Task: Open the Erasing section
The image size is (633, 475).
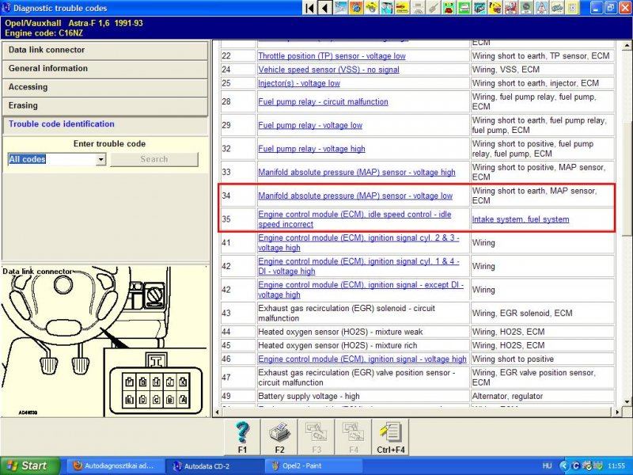Action: 105,106
